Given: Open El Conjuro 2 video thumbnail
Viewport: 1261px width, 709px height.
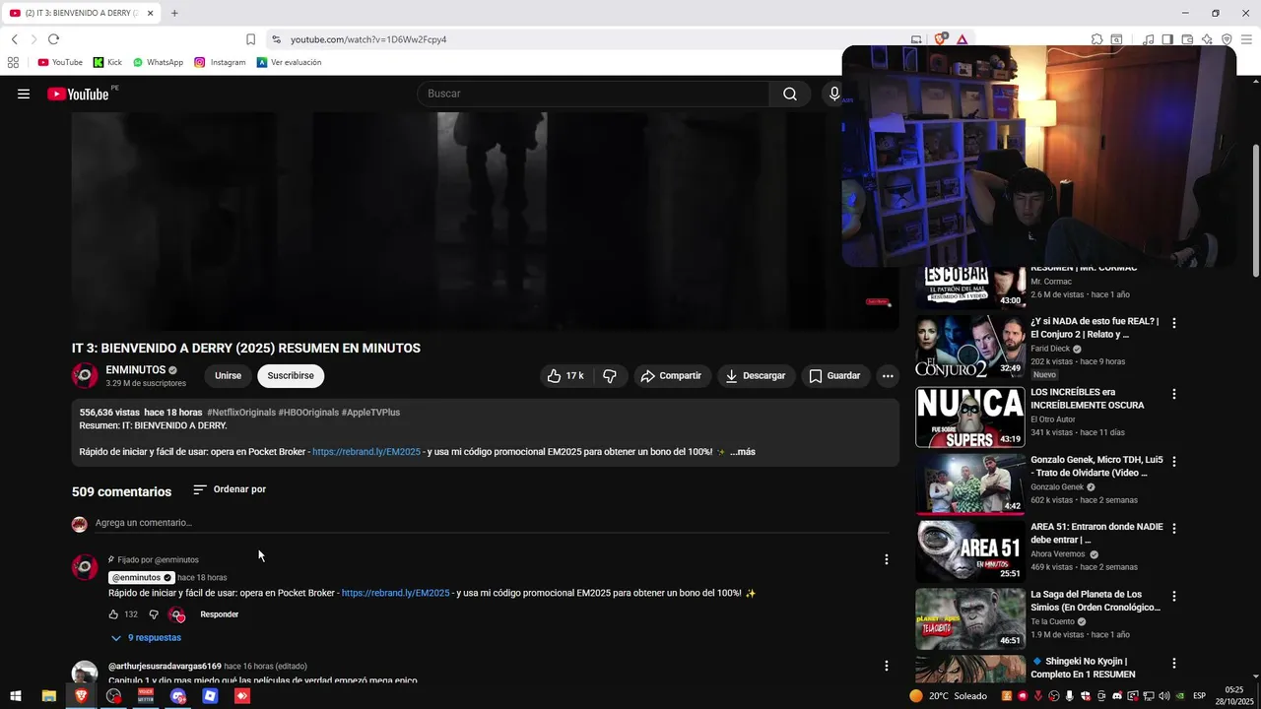Looking at the screenshot, I should 970,347.
